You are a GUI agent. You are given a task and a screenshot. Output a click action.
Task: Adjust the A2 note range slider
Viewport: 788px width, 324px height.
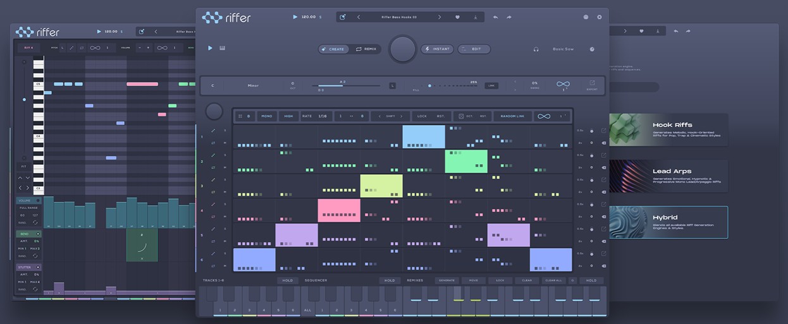pyautogui.click(x=347, y=86)
